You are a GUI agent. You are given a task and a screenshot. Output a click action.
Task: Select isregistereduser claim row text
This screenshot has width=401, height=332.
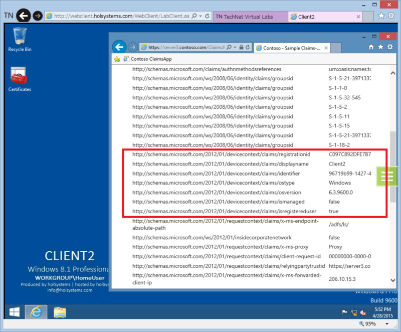click(224, 211)
